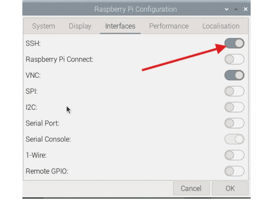Cancel the configuration changes

point(191,188)
